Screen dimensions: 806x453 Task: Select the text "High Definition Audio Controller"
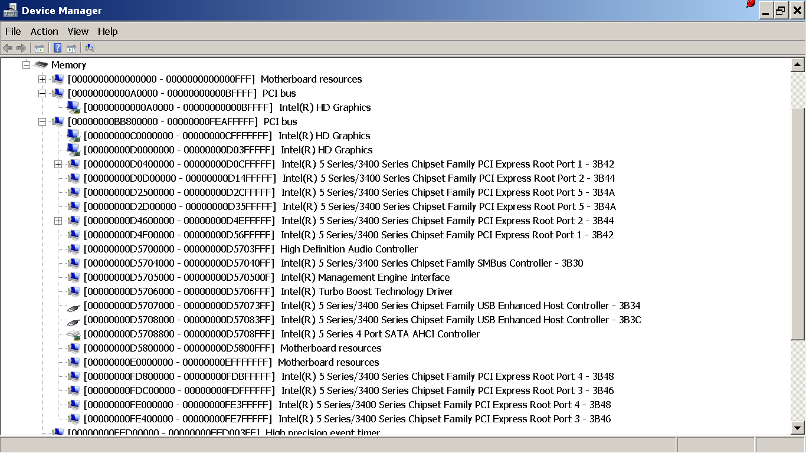pyautogui.click(x=349, y=249)
